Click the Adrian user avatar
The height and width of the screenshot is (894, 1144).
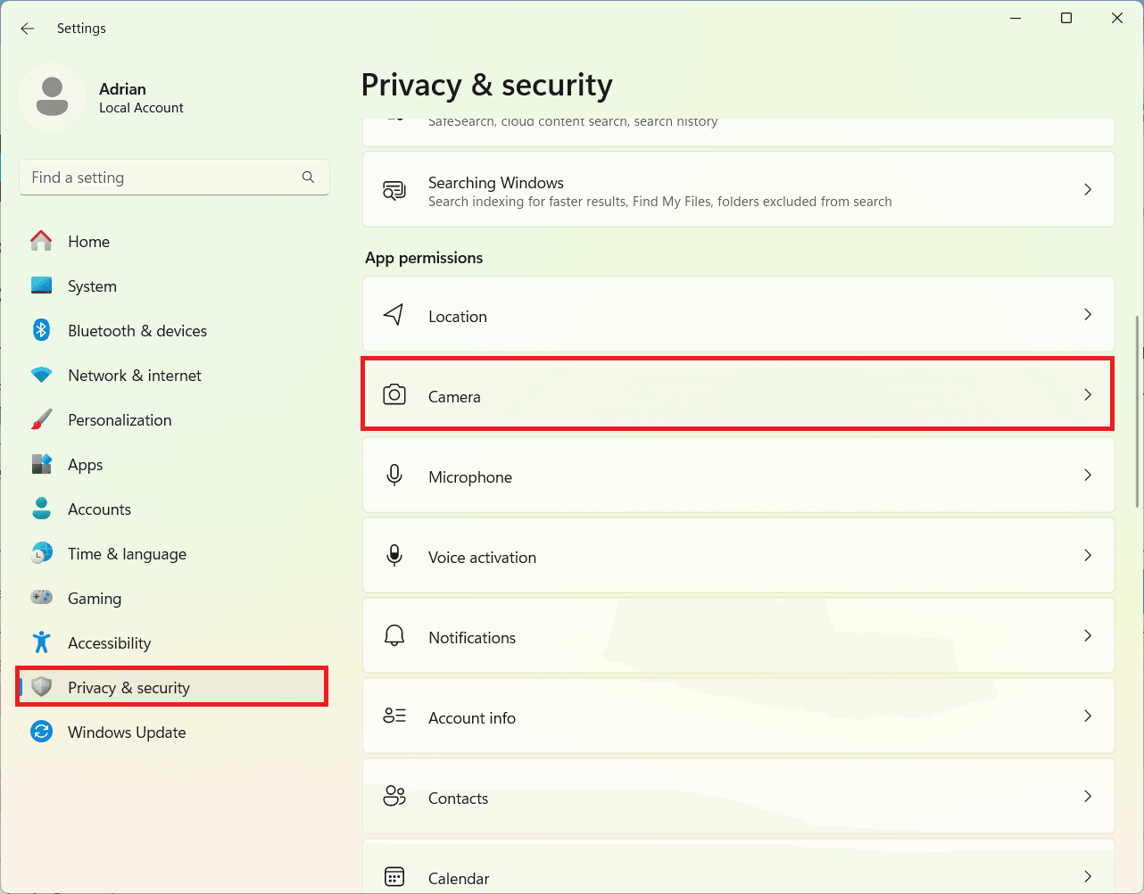click(53, 97)
